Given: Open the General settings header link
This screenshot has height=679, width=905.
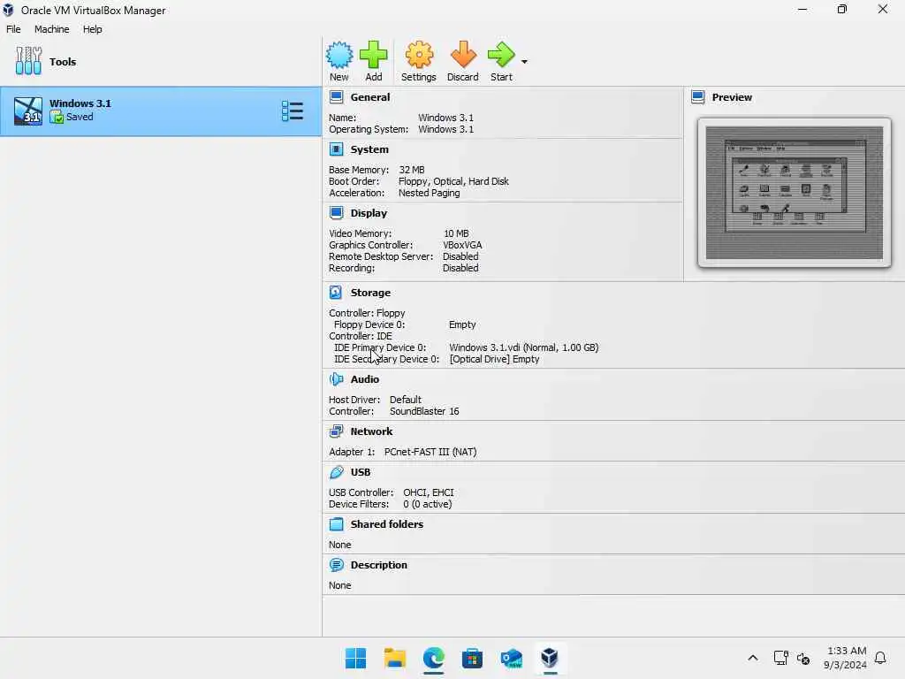Looking at the screenshot, I should (370, 97).
